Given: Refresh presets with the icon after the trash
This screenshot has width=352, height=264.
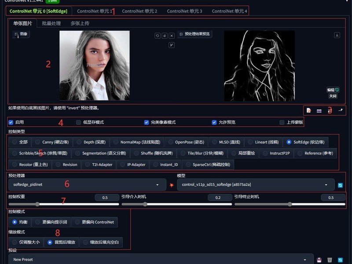Looking at the screenshot, I should pyautogui.click(x=340, y=260).
